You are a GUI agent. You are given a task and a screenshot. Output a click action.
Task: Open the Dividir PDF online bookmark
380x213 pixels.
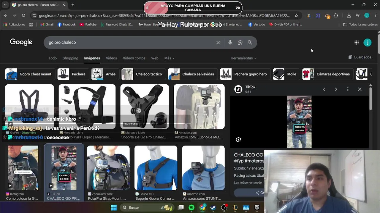click(285, 25)
